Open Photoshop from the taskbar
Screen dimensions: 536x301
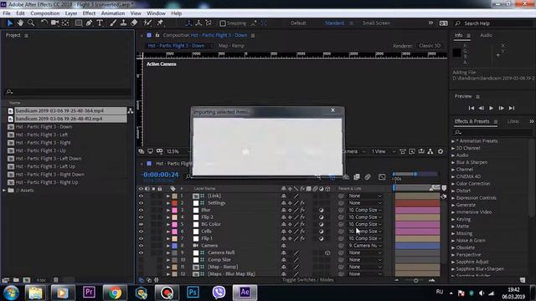click(x=193, y=293)
